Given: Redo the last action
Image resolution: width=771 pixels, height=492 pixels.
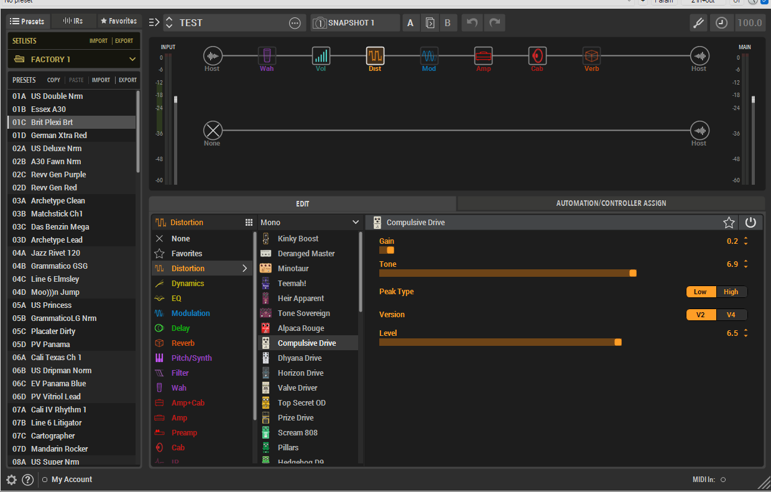Looking at the screenshot, I should point(495,23).
